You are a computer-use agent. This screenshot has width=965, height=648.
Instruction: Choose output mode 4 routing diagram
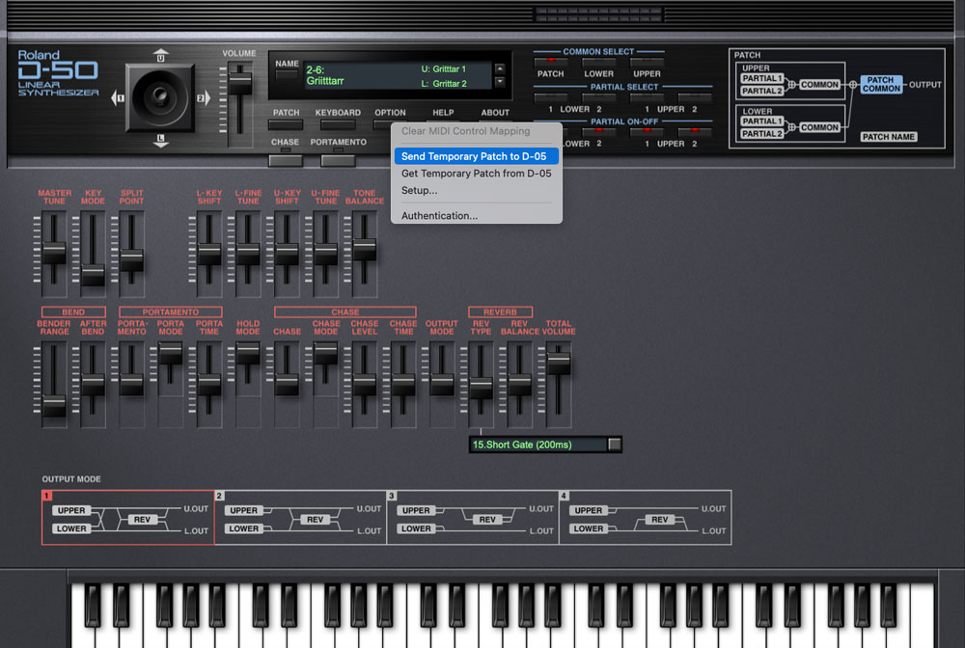[645, 518]
